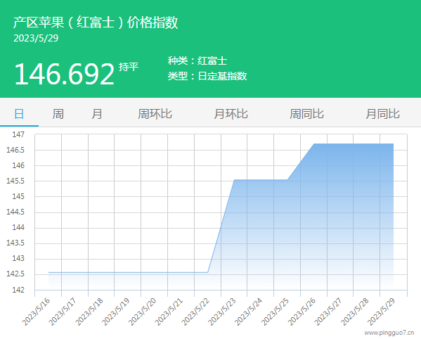
Task: Switch to the 周 weekly tab
Action: (58, 114)
